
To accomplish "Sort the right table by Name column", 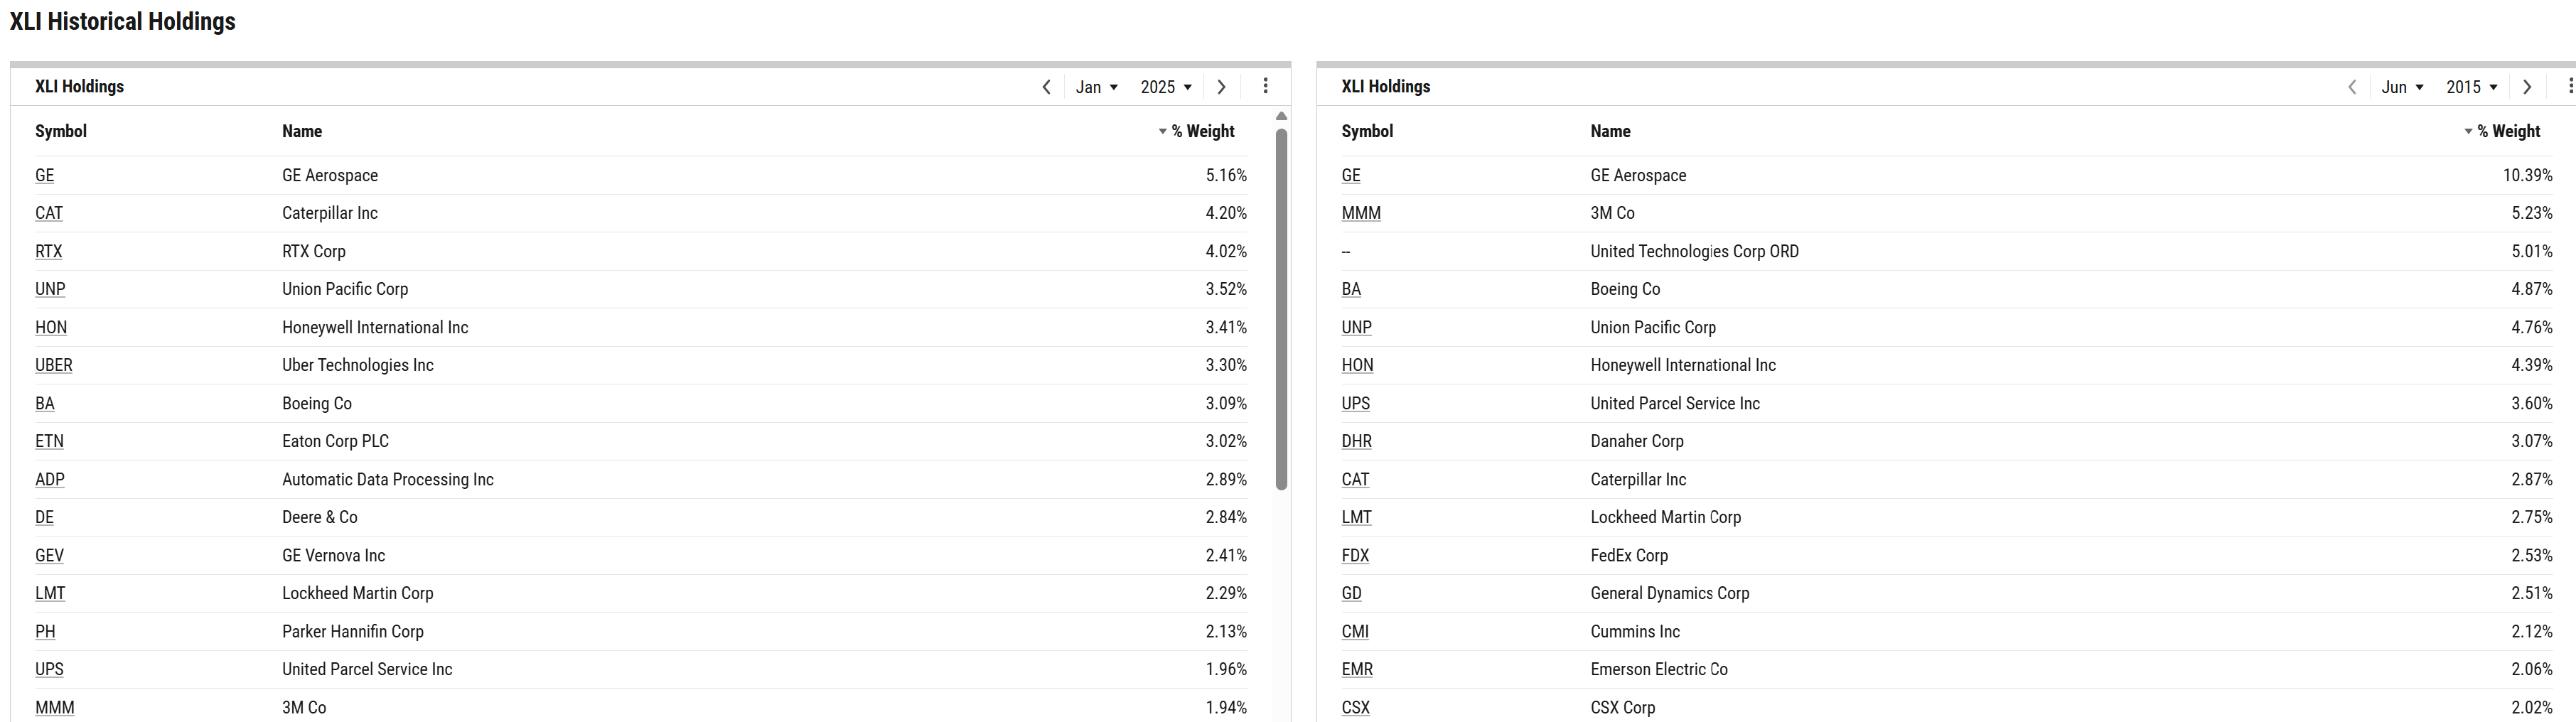I will (1610, 131).
